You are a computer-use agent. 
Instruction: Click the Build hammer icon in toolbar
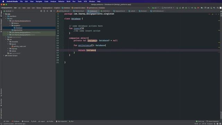point(149,8)
